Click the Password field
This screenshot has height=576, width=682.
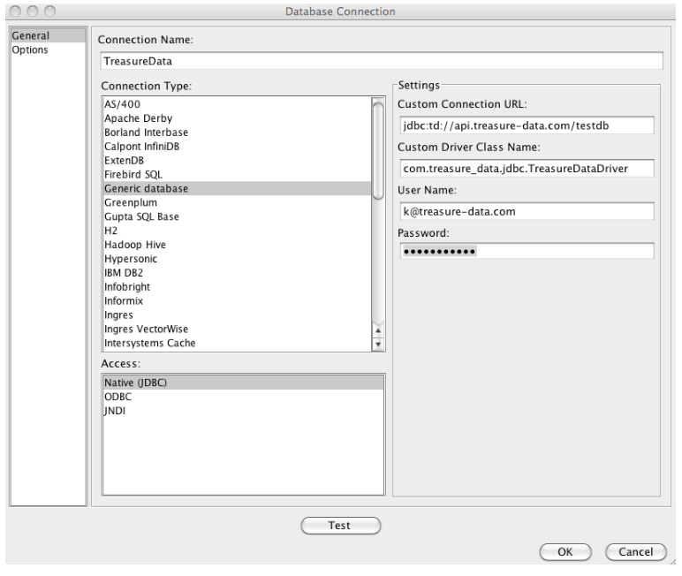[x=526, y=252]
